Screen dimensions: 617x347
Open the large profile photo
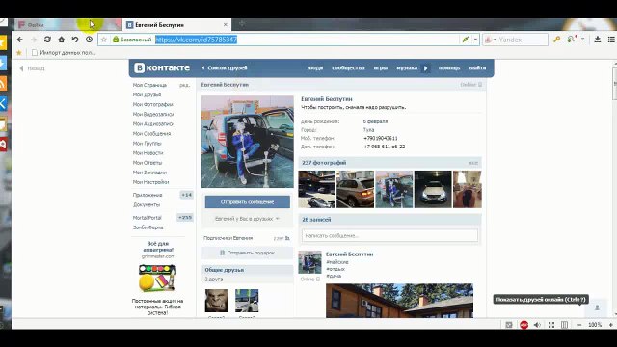(248, 142)
